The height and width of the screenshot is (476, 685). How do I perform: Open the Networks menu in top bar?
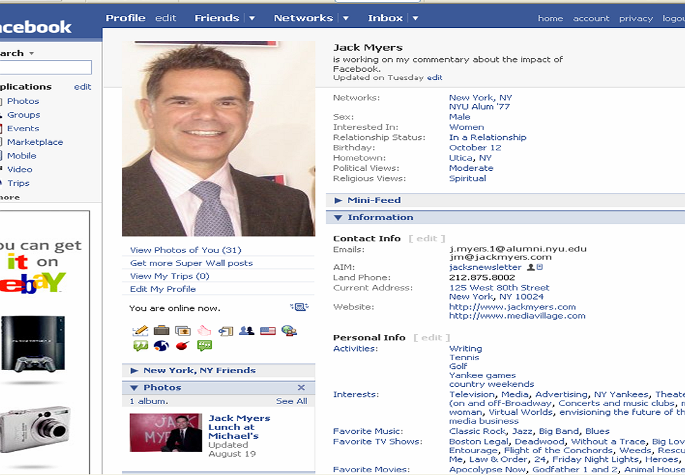[x=303, y=18]
